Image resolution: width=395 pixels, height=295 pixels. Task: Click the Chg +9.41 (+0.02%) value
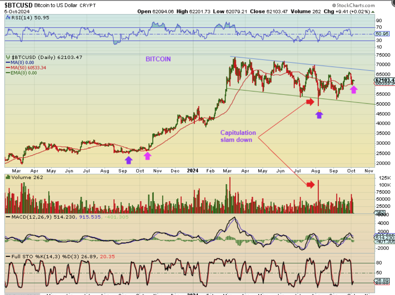click(347, 11)
